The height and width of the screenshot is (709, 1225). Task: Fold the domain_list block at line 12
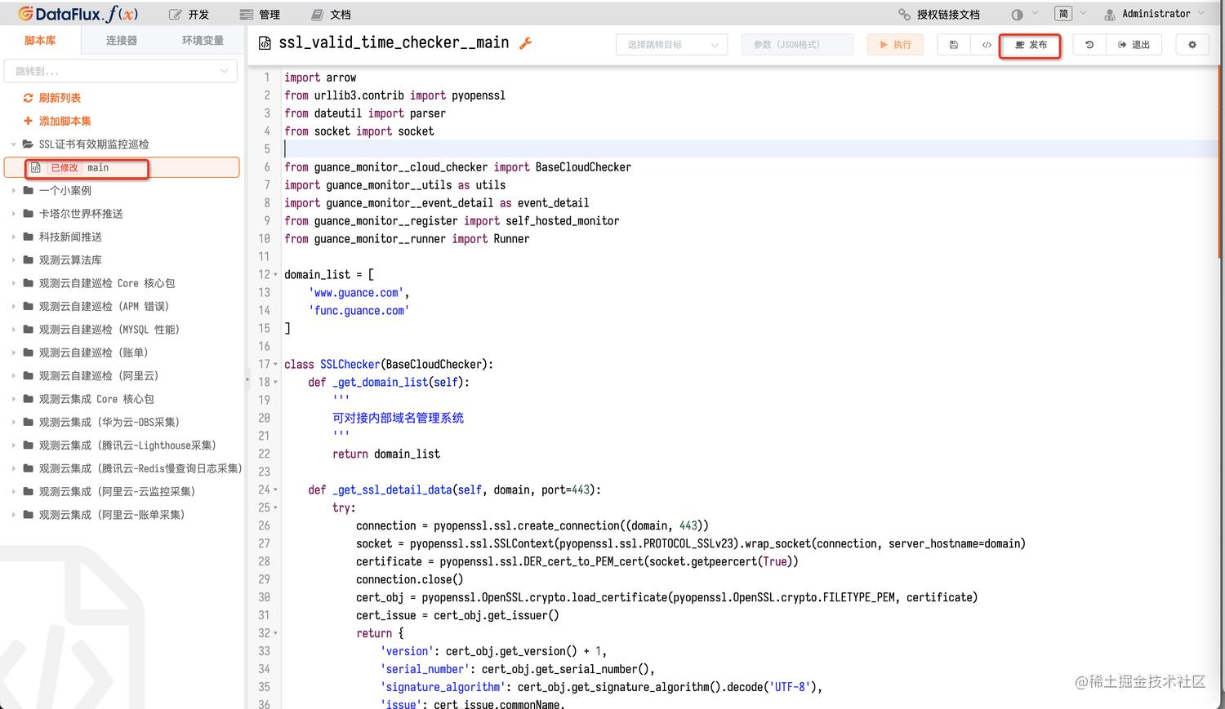point(276,275)
